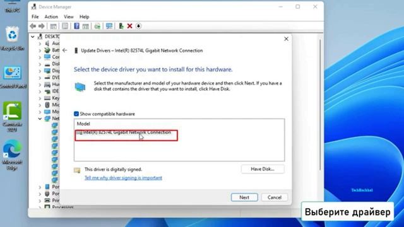Expand the Display adapters tree node

40,71
